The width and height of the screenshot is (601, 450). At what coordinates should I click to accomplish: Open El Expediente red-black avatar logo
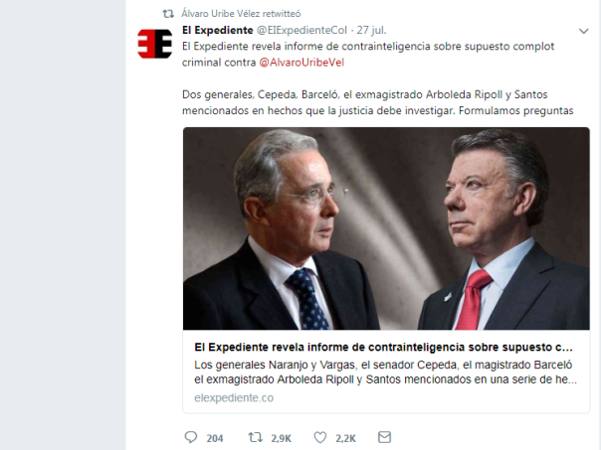point(155,44)
